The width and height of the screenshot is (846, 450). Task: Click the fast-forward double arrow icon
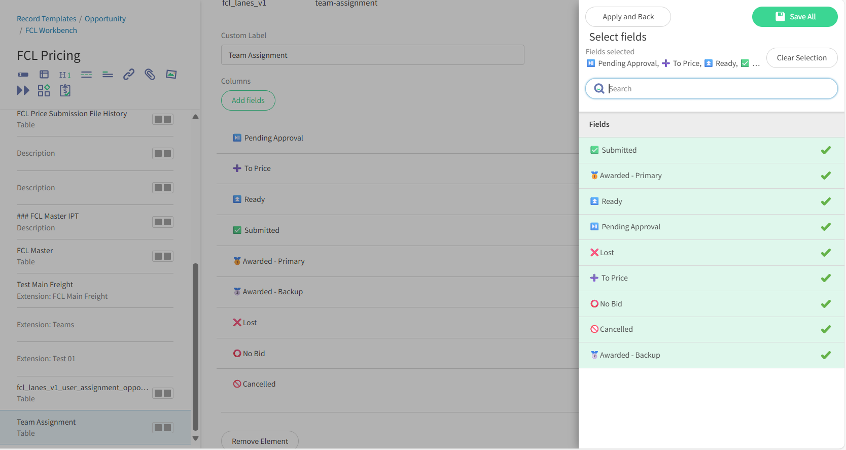click(x=23, y=90)
